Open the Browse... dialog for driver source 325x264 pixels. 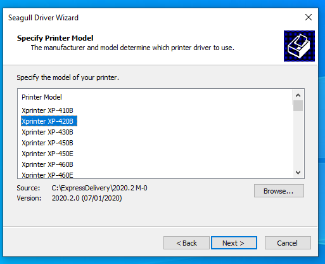click(x=279, y=191)
